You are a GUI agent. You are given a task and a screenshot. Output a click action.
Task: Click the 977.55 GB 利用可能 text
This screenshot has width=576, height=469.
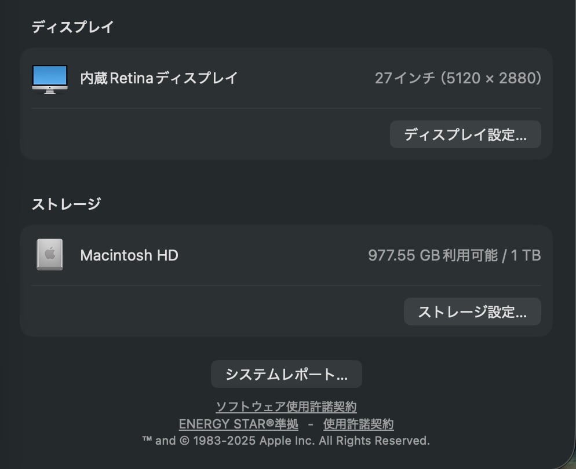coord(432,255)
